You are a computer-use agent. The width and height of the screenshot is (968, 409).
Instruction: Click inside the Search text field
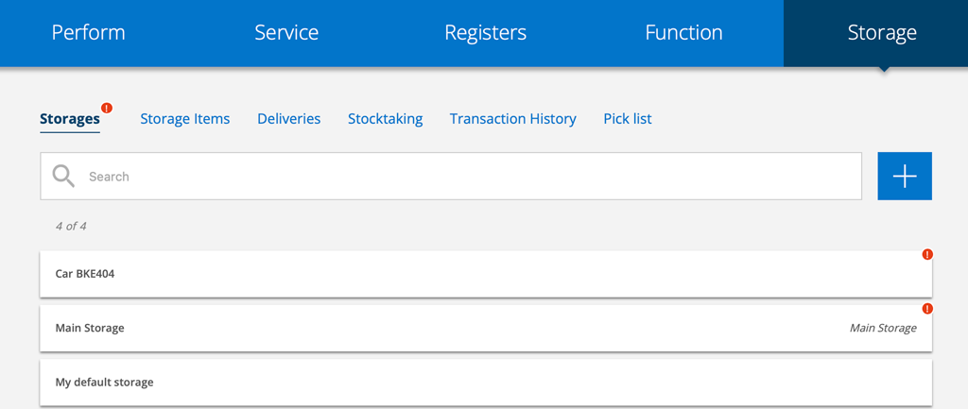pos(463,177)
